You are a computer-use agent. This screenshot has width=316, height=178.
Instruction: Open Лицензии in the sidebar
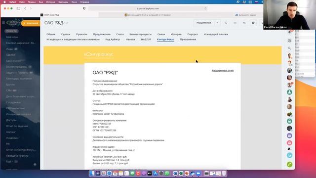[12, 138]
